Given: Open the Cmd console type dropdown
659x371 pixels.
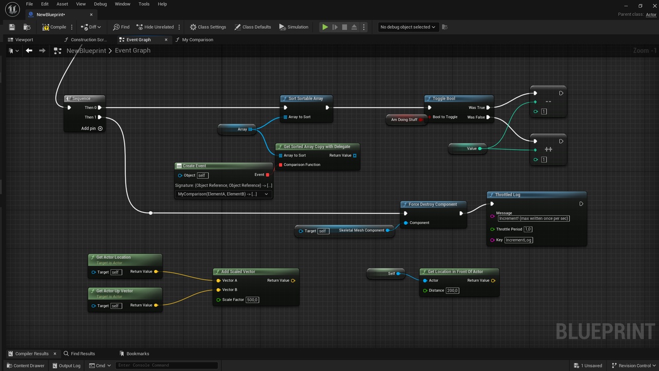Looking at the screenshot, I should [x=100, y=366].
